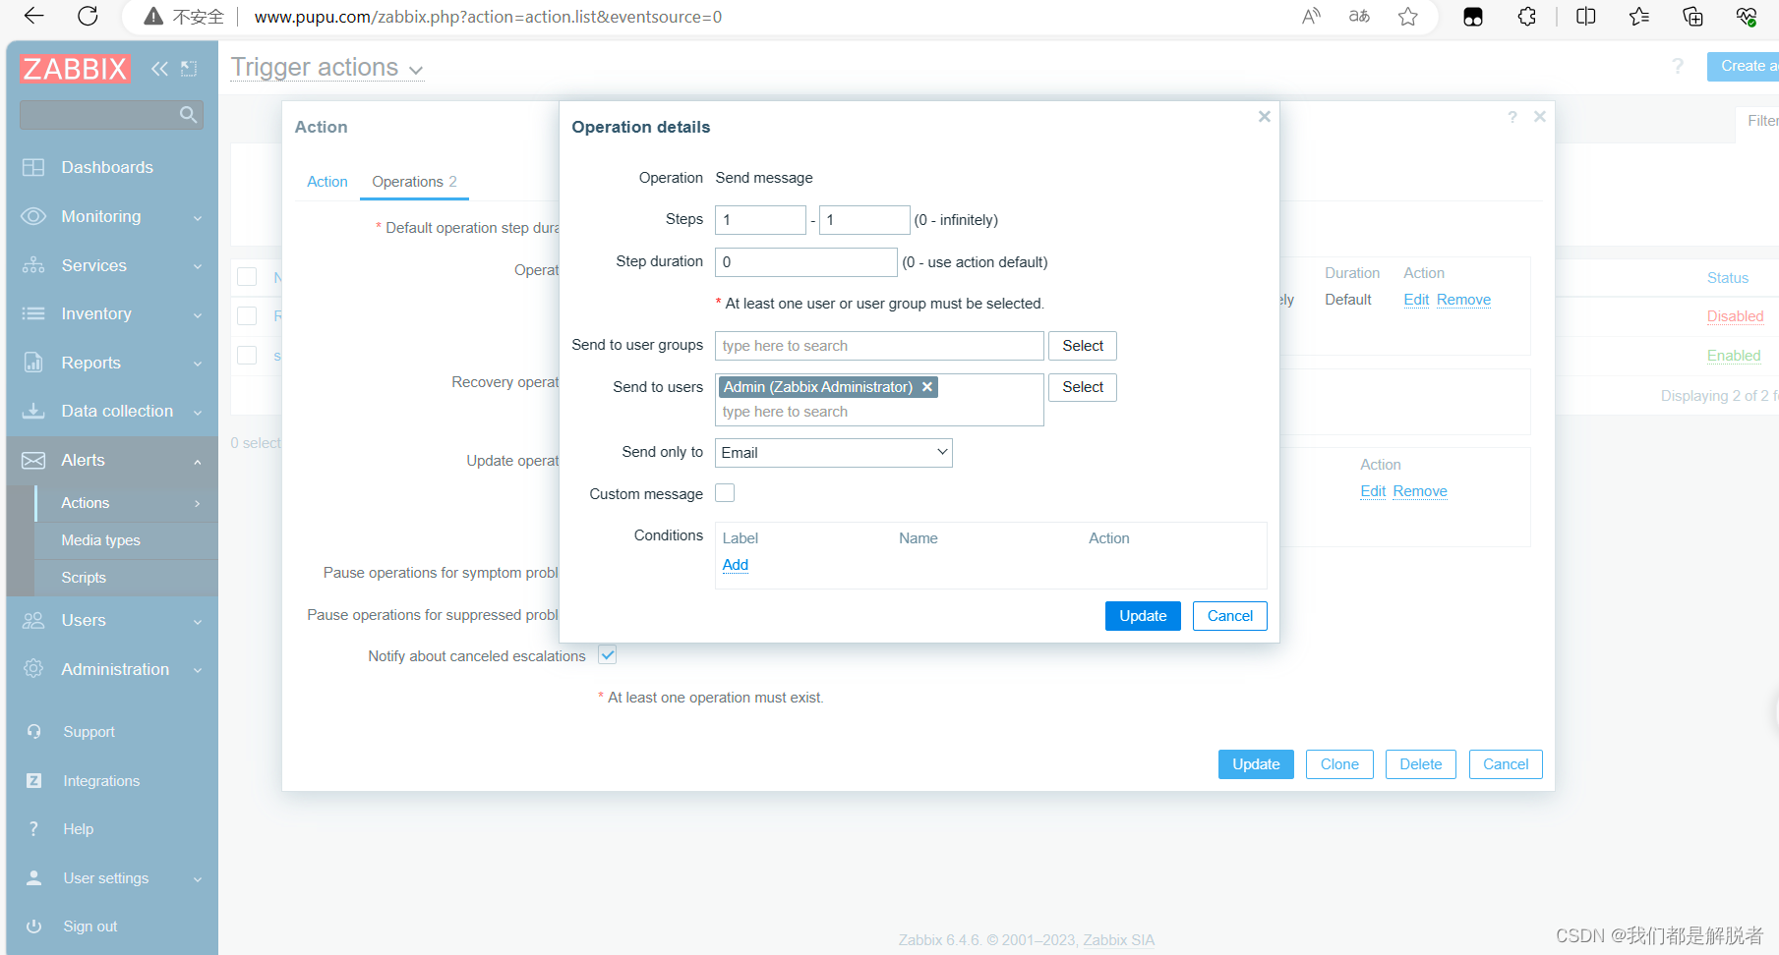Click the Action dialog Update button
Viewport: 1779px width, 955px height.
click(1256, 764)
